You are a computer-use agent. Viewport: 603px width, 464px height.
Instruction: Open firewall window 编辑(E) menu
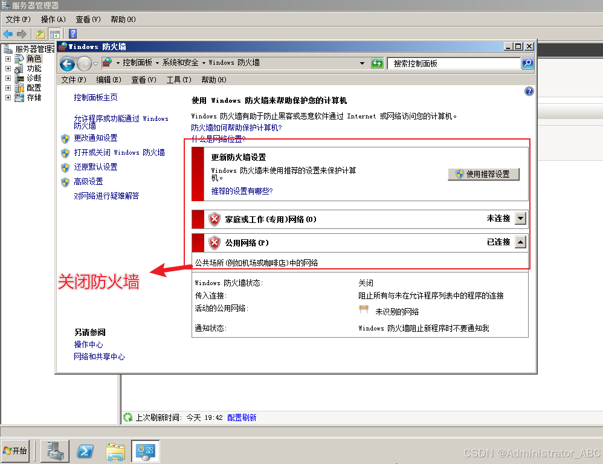coord(109,80)
